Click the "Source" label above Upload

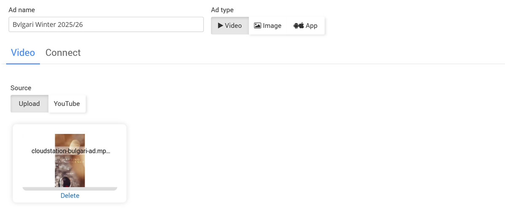(21, 88)
